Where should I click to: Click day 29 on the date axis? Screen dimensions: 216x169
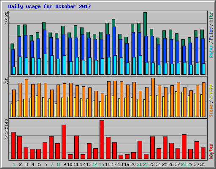[x=190, y=164]
